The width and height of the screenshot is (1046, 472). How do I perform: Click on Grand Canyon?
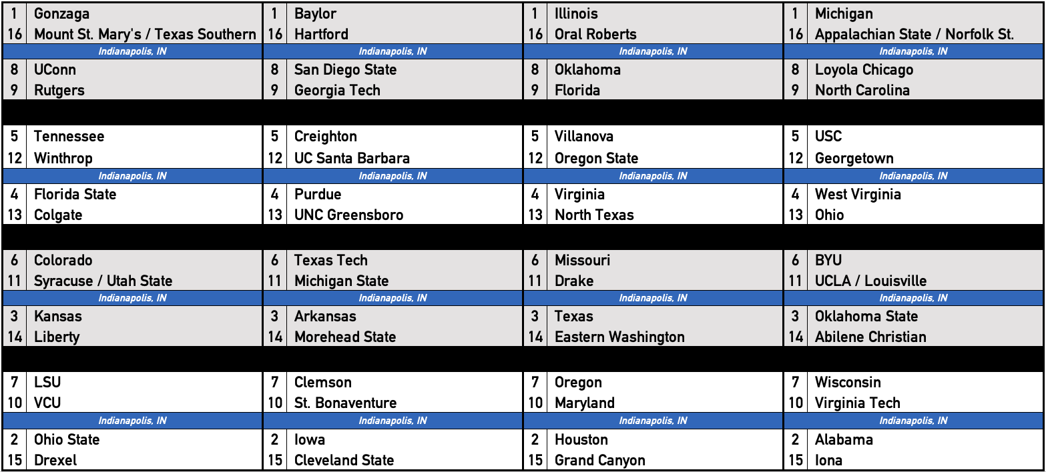[x=599, y=461]
